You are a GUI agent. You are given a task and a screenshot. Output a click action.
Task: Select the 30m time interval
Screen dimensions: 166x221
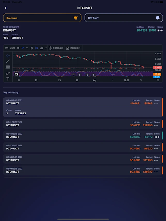point(13,48)
